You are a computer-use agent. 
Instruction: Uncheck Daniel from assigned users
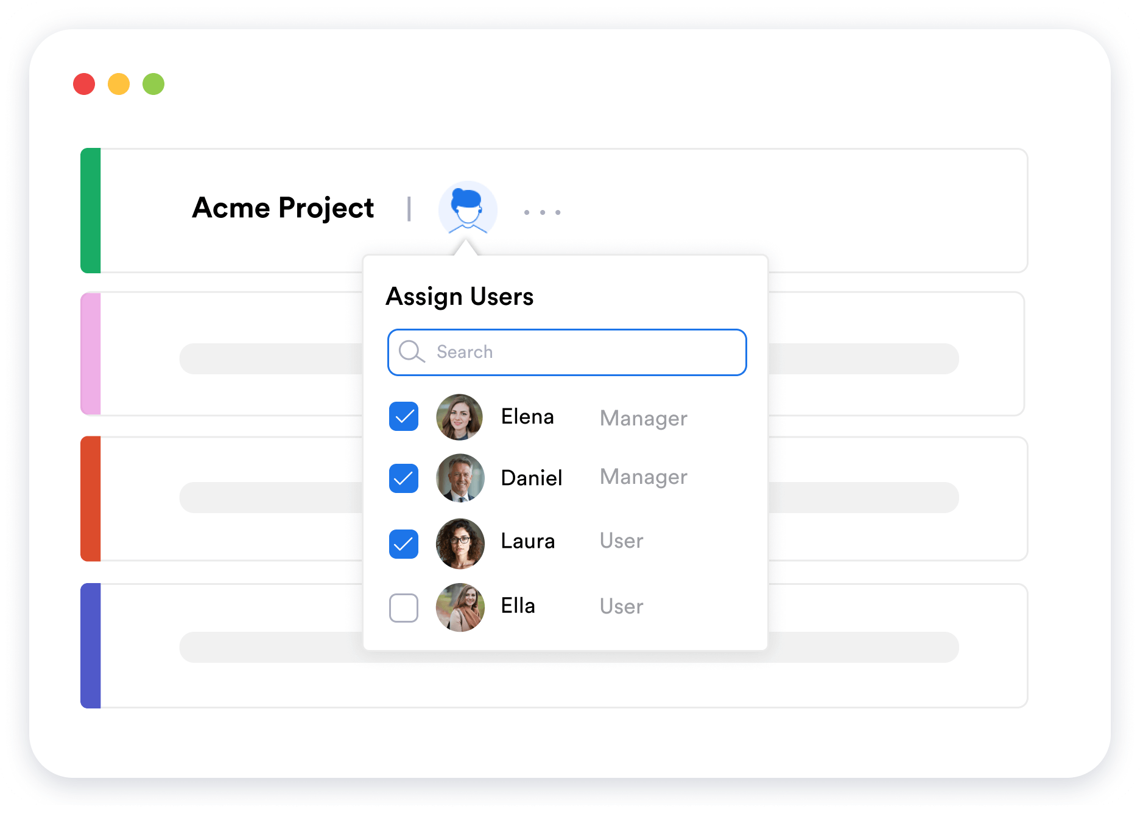point(403,479)
